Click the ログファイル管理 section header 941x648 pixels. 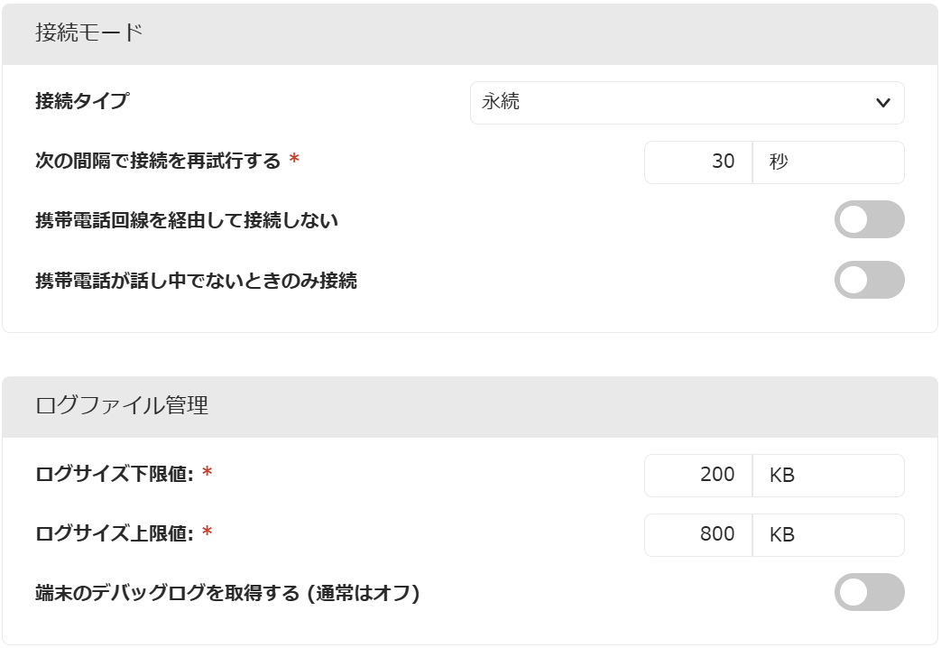[470, 406]
